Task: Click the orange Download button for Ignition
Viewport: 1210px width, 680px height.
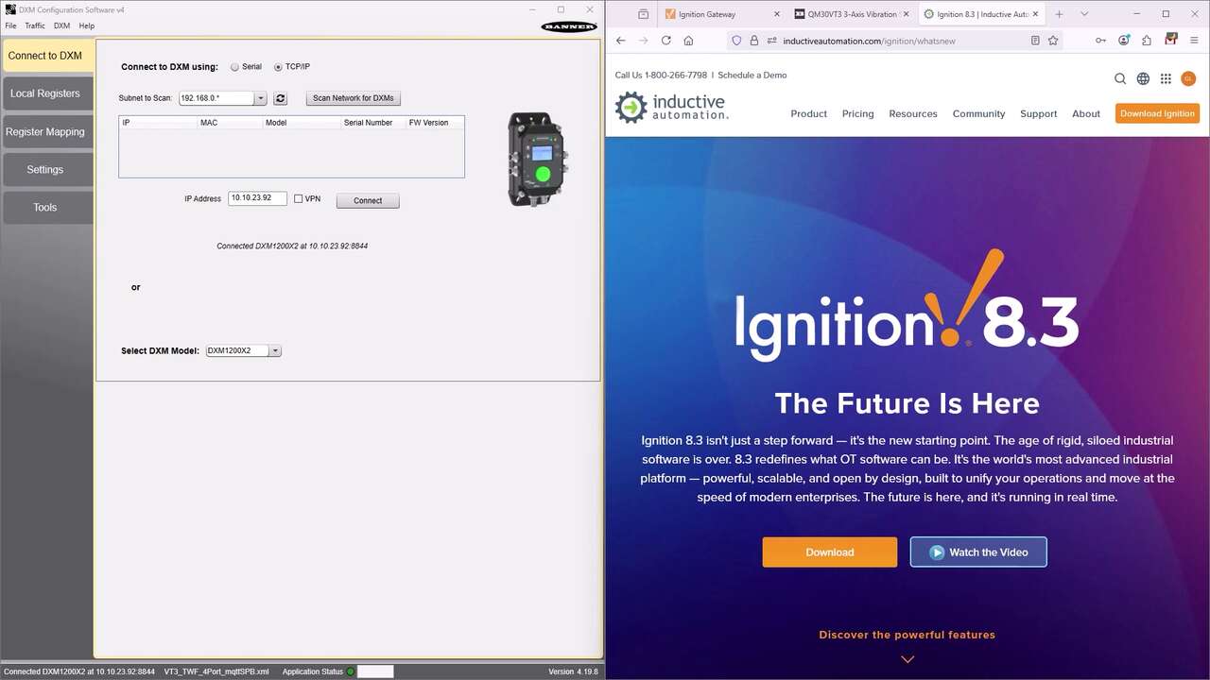Action: click(x=829, y=552)
